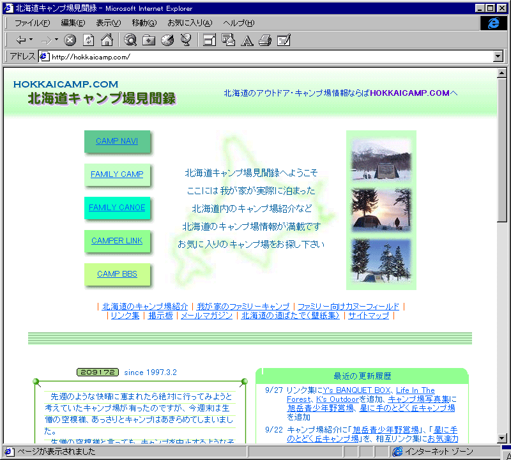Click the 209172 visitor counter badge
The height and width of the screenshot is (460, 511).
(x=98, y=372)
